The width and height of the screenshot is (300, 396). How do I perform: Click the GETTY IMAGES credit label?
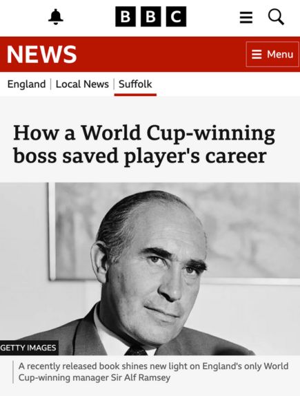click(29, 348)
